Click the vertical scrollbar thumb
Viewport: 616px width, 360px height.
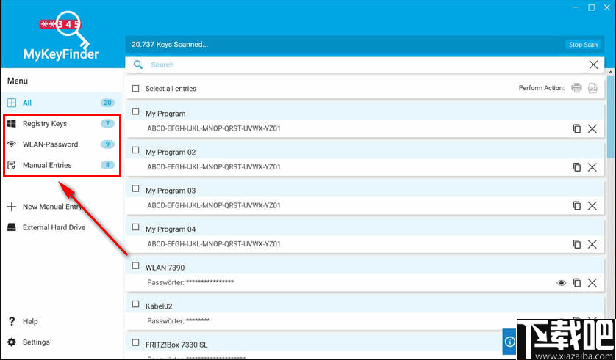611,117
